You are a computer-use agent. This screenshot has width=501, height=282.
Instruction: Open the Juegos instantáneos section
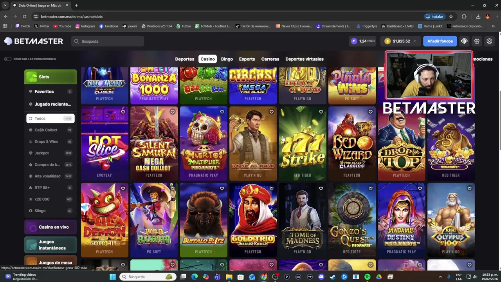tap(50, 245)
